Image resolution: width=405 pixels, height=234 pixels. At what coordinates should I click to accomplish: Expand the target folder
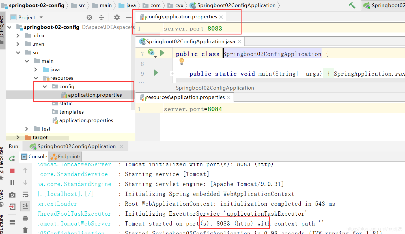(18, 137)
